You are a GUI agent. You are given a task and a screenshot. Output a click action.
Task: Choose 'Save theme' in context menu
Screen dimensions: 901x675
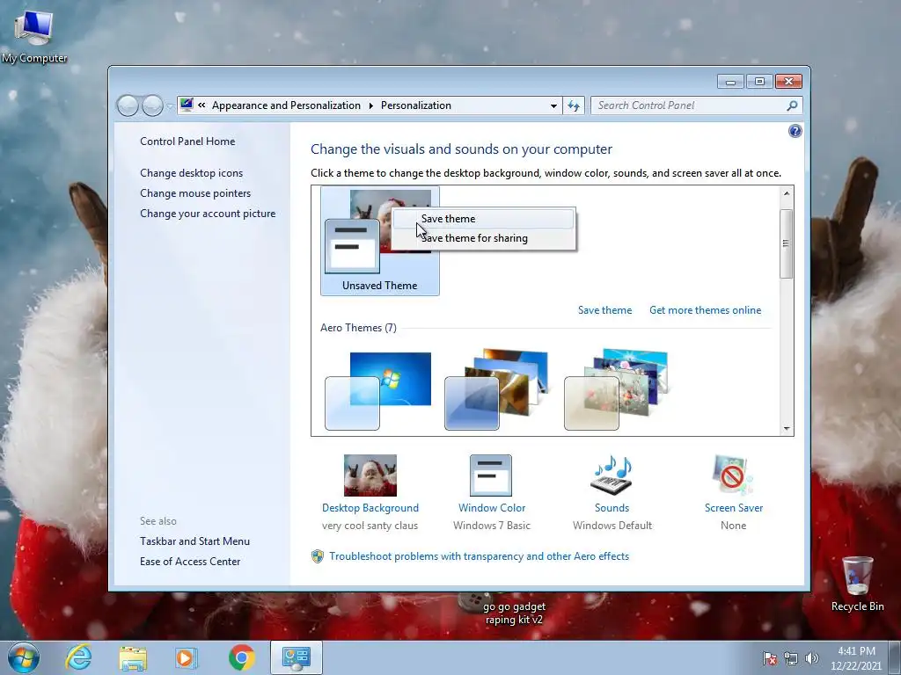pos(483,219)
